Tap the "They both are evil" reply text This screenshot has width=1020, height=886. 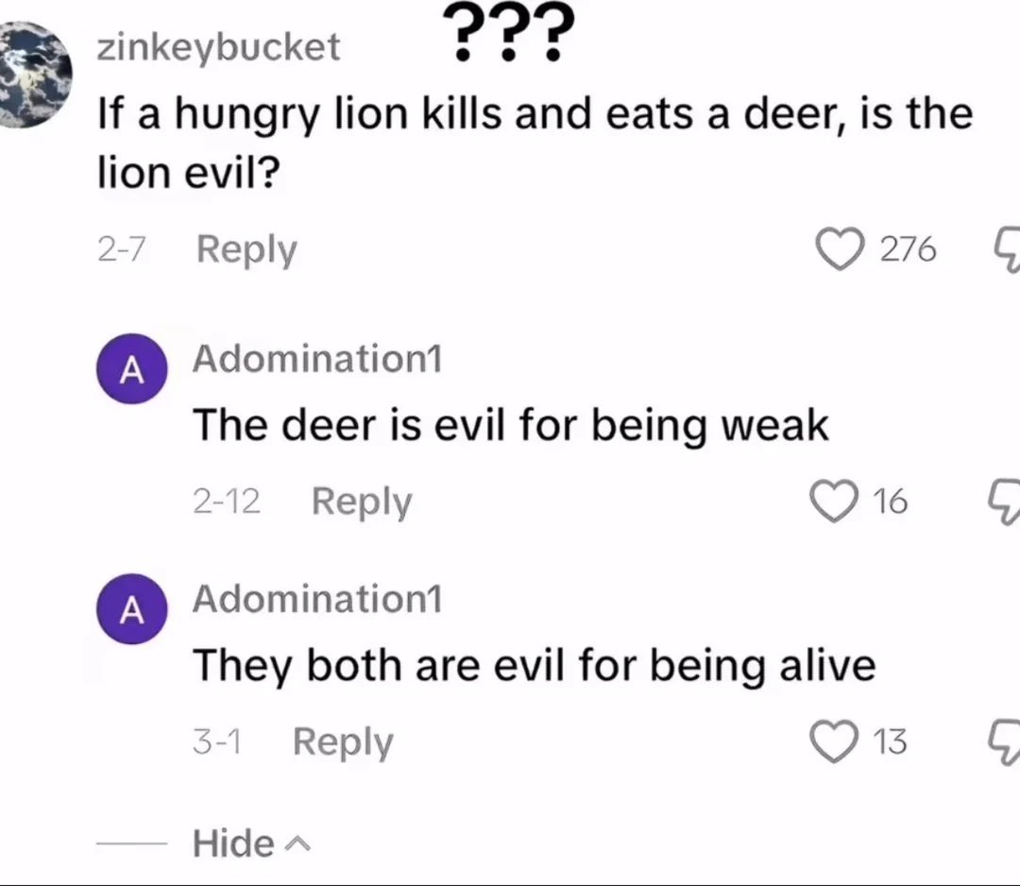point(535,666)
